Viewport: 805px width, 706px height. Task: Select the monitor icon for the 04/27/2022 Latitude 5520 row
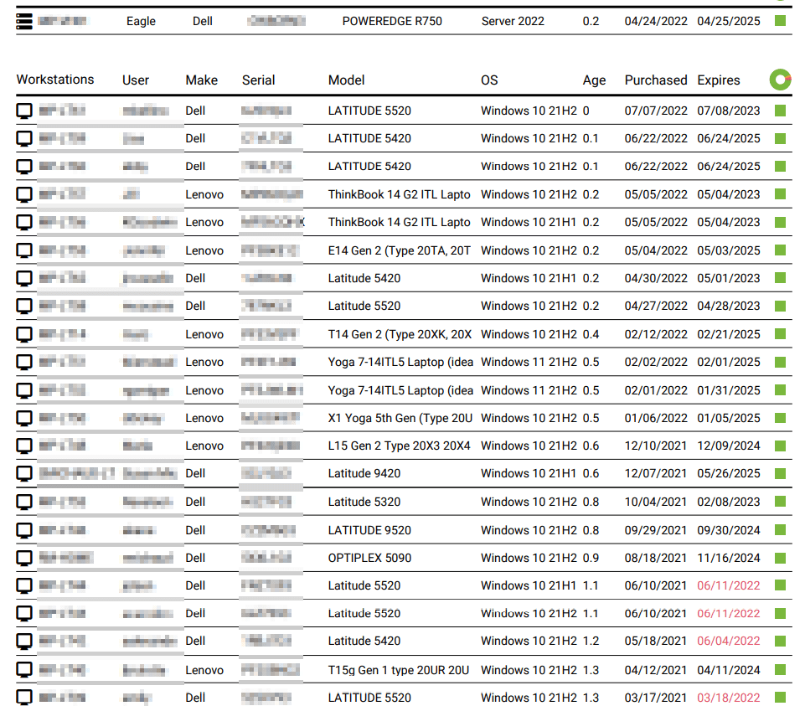[24, 306]
